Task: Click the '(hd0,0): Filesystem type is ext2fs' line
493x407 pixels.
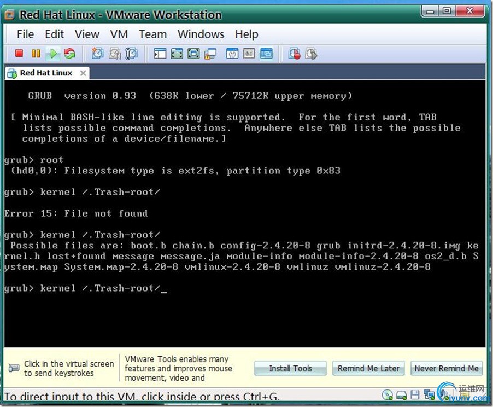Action: (175, 171)
